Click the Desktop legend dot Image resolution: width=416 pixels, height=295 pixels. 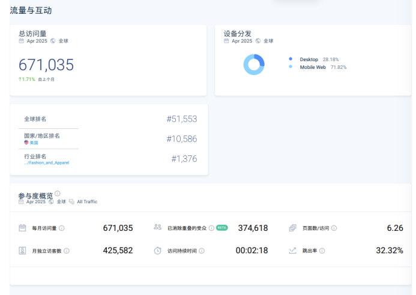coord(291,59)
